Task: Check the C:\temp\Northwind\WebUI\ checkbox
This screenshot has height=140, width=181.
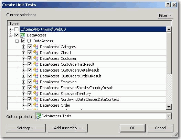Action: click(x=17, y=29)
